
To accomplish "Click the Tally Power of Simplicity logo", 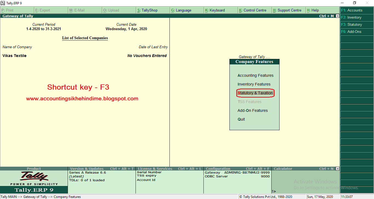I will tap(34, 178).
